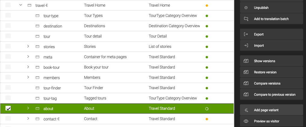The height and width of the screenshot is (127, 306).
Task: Choose Restore version from the action bar
Action: 265,72
